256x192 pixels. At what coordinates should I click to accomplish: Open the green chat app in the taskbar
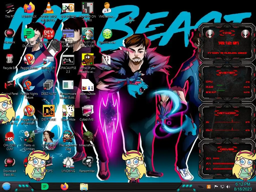point(45,186)
